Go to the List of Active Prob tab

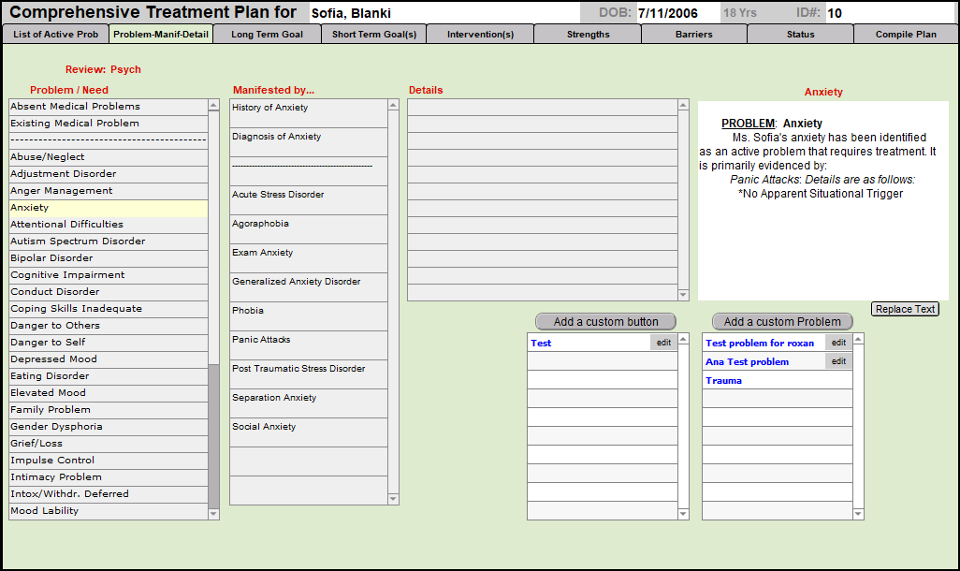coord(55,35)
